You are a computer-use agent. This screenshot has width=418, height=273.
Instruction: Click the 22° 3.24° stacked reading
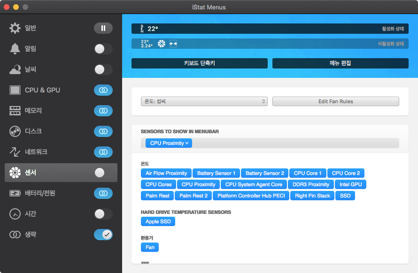(147, 44)
